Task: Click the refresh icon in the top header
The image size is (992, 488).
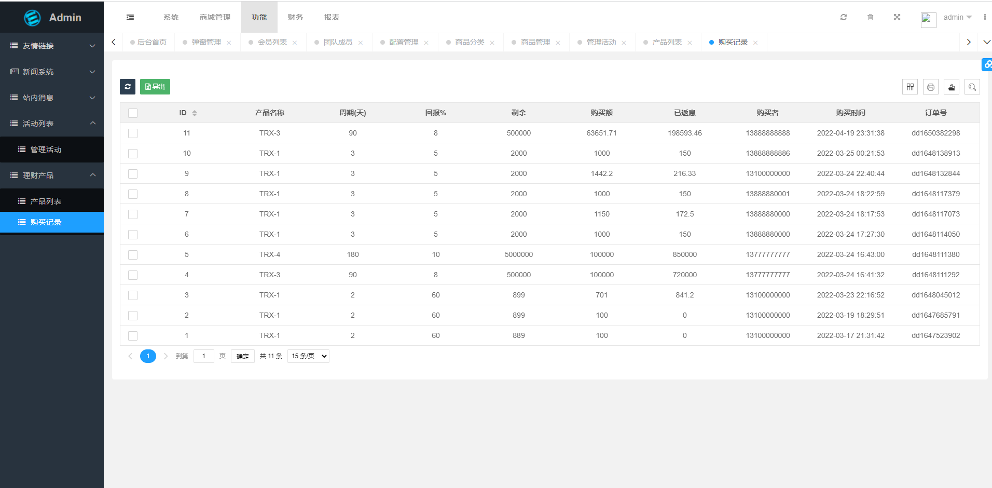Action: [x=844, y=17]
